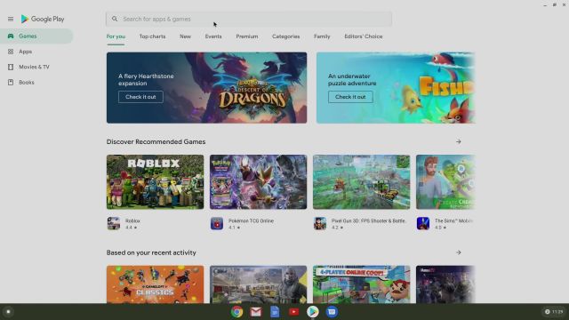Click the Discover Recommended Games heading
Image resolution: width=569 pixels, height=320 pixels.
tap(156, 141)
